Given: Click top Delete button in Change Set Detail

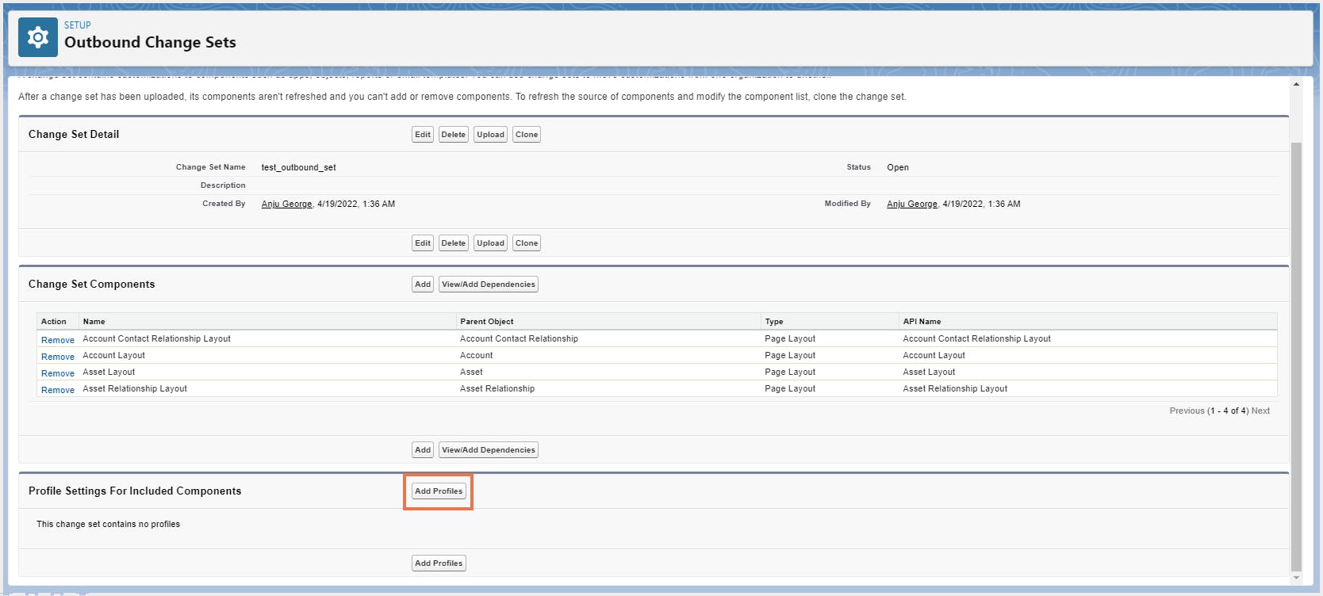Looking at the screenshot, I should click(x=454, y=135).
